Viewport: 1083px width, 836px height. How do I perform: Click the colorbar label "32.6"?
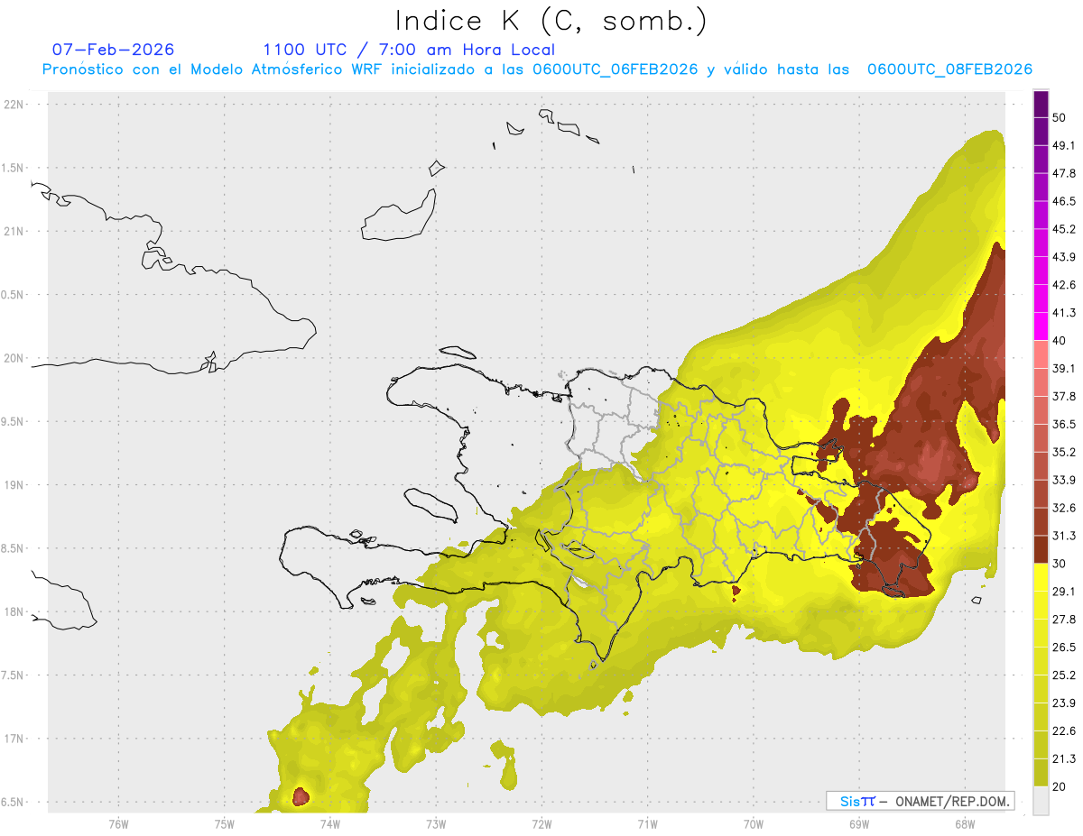(x=1064, y=508)
